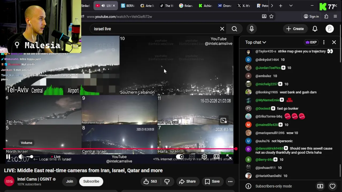Open the browser hamburger menu
Screen dimensions: 342x192
pyautogui.click(x=335, y=17)
